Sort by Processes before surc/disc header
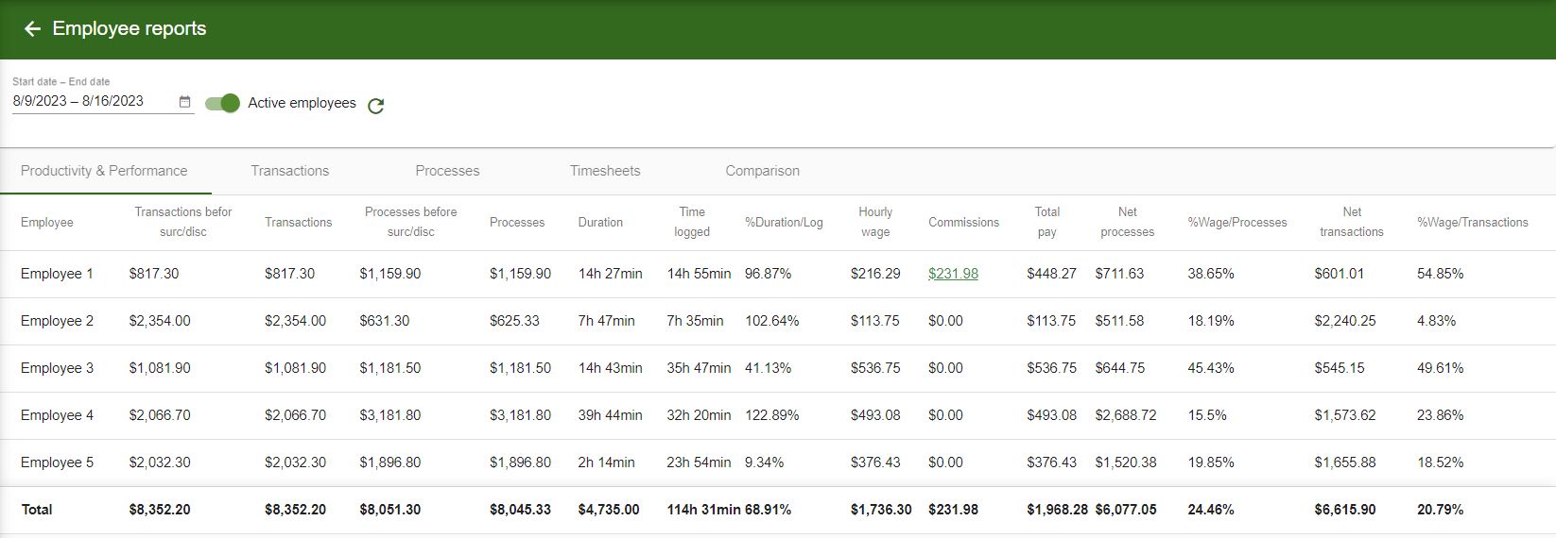This screenshot has width=1556, height=538. tap(411, 222)
